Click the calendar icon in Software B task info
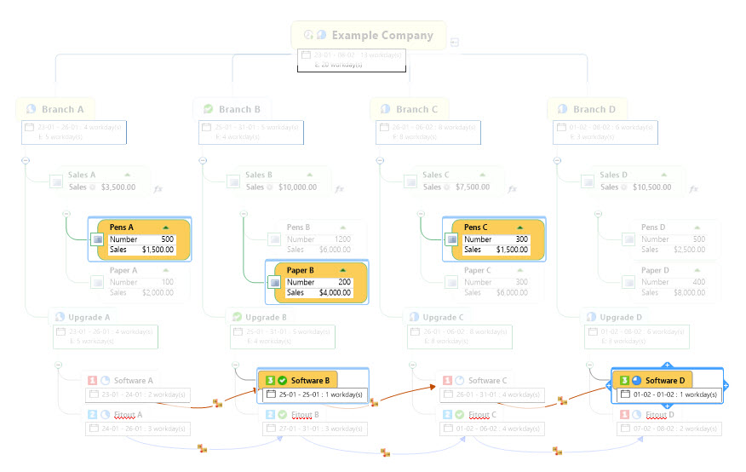Image resolution: width=746 pixels, height=472 pixels. point(271,395)
